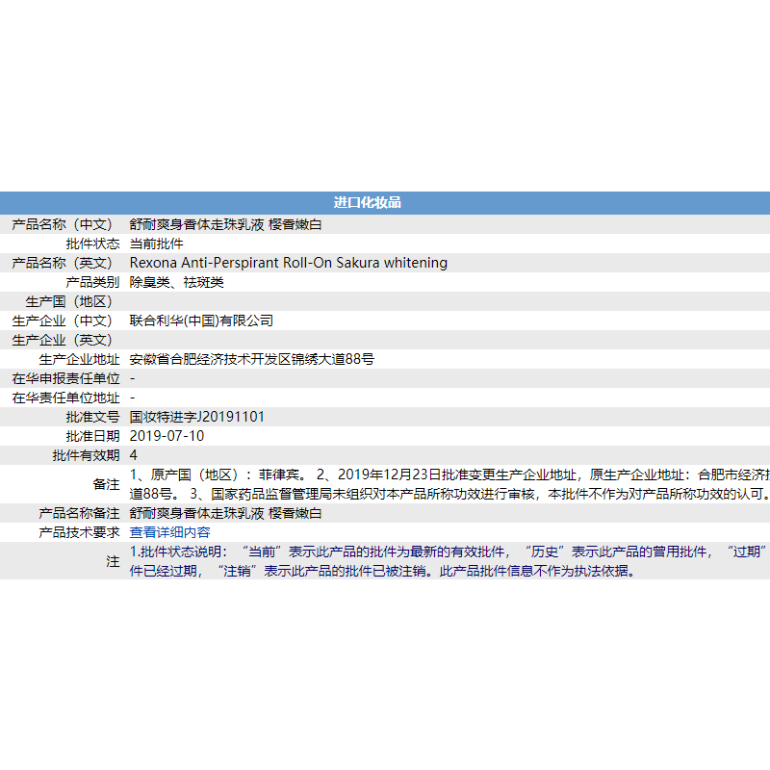
Task: Click the validity period value 4
Action: click(x=134, y=455)
